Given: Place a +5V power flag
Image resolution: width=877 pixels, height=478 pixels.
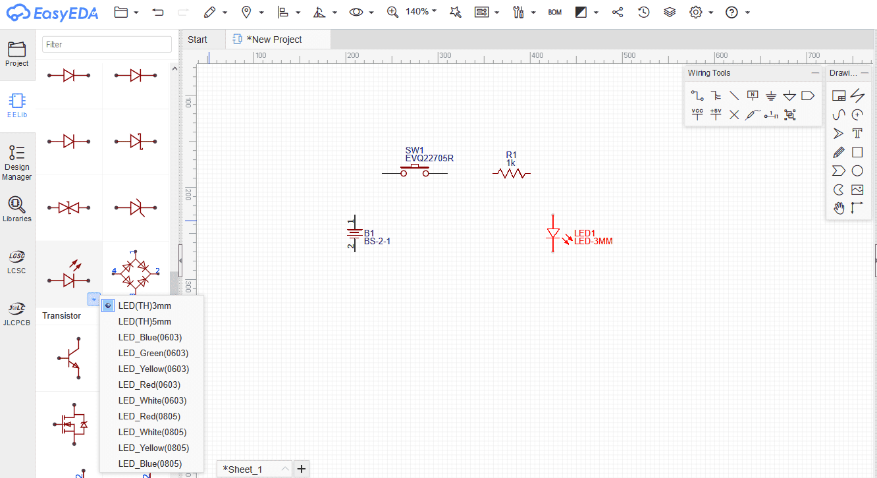Looking at the screenshot, I should pyautogui.click(x=716, y=115).
